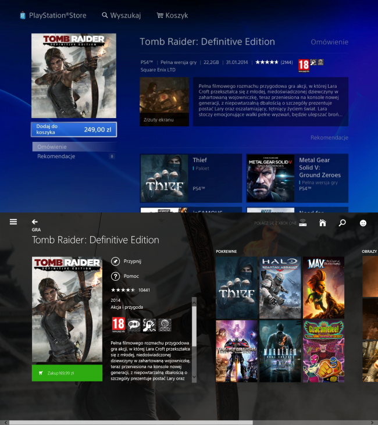Click the online gameplay PEGI descriptor icon
Screen dimensions: 378x425
point(165,325)
